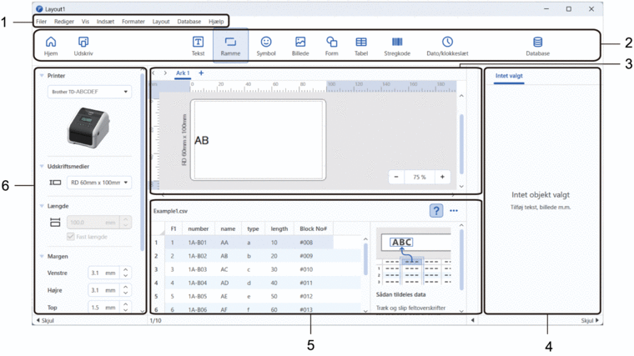This screenshot has height=356, width=634.
Task: Click the blue question mark help icon
Action: pyautogui.click(x=435, y=211)
